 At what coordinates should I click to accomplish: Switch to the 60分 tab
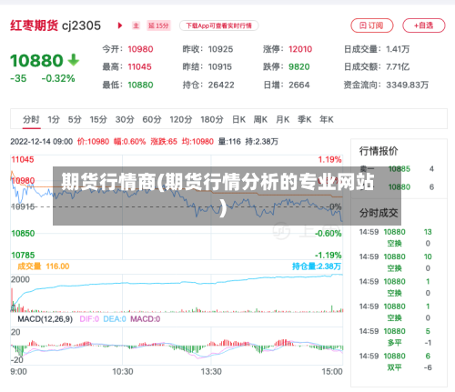pos(152,119)
